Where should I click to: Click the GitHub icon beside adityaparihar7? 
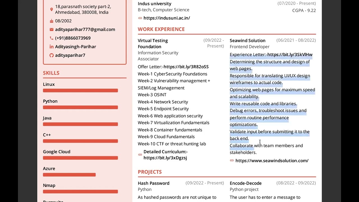click(51, 55)
